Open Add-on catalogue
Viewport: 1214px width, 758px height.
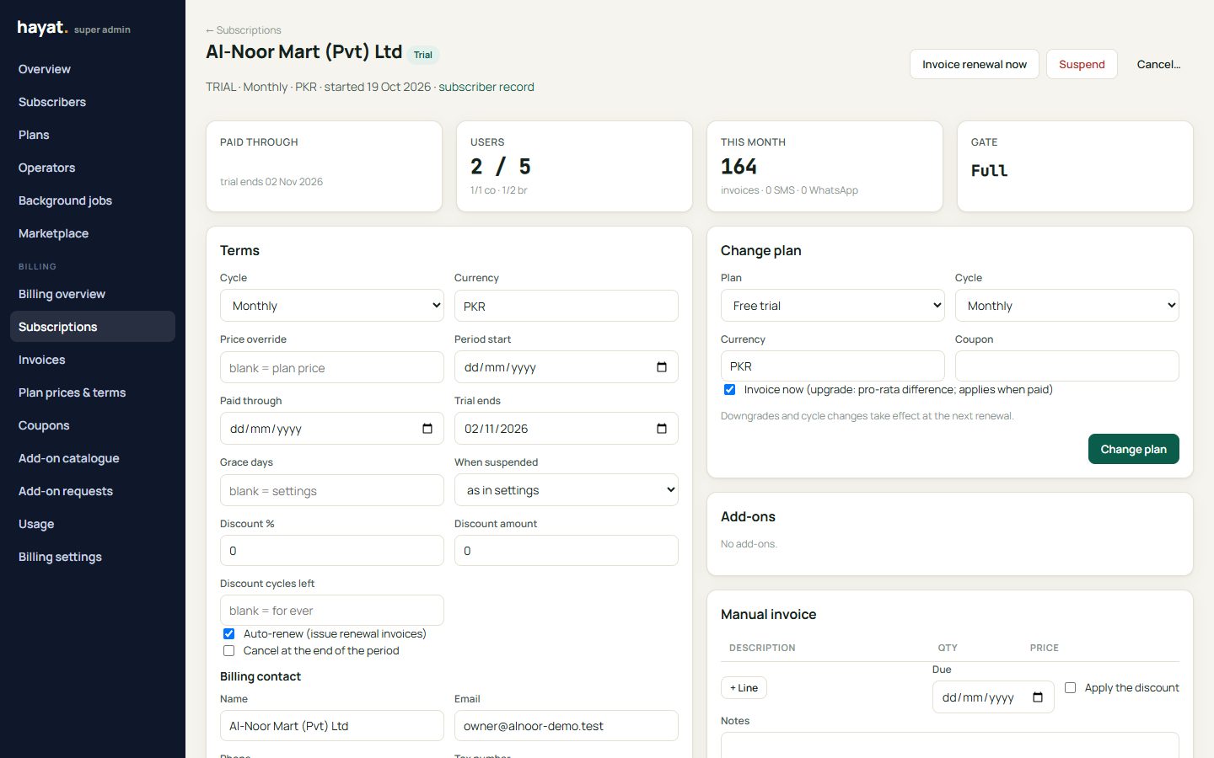(93, 458)
